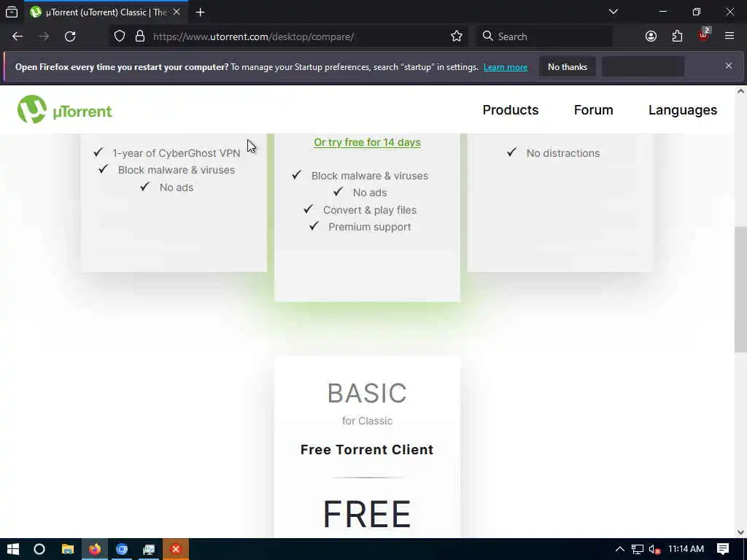Open Cortana search circle in taskbar
The image size is (747, 560).
pyautogui.click(x=39, y=549)
